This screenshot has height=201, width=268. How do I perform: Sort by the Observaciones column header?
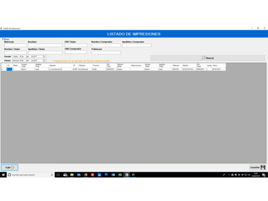137,65
